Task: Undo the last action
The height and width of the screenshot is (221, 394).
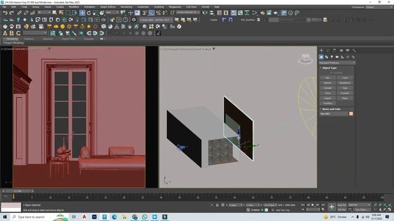Action: click(6, 13)
